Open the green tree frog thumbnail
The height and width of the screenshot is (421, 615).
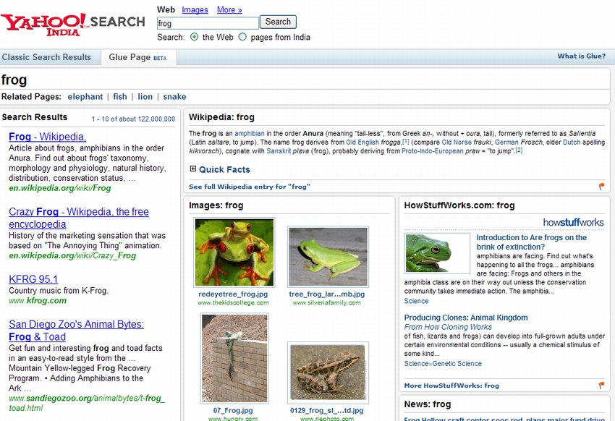(x=328, y=257)
